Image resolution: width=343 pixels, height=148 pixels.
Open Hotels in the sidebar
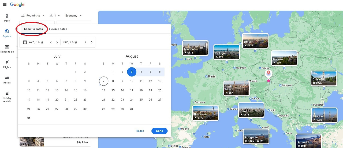click(x=7, y=80)
